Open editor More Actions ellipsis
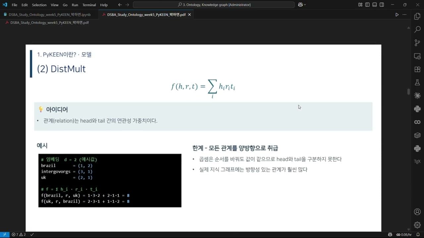 click(x=404, y=15)
